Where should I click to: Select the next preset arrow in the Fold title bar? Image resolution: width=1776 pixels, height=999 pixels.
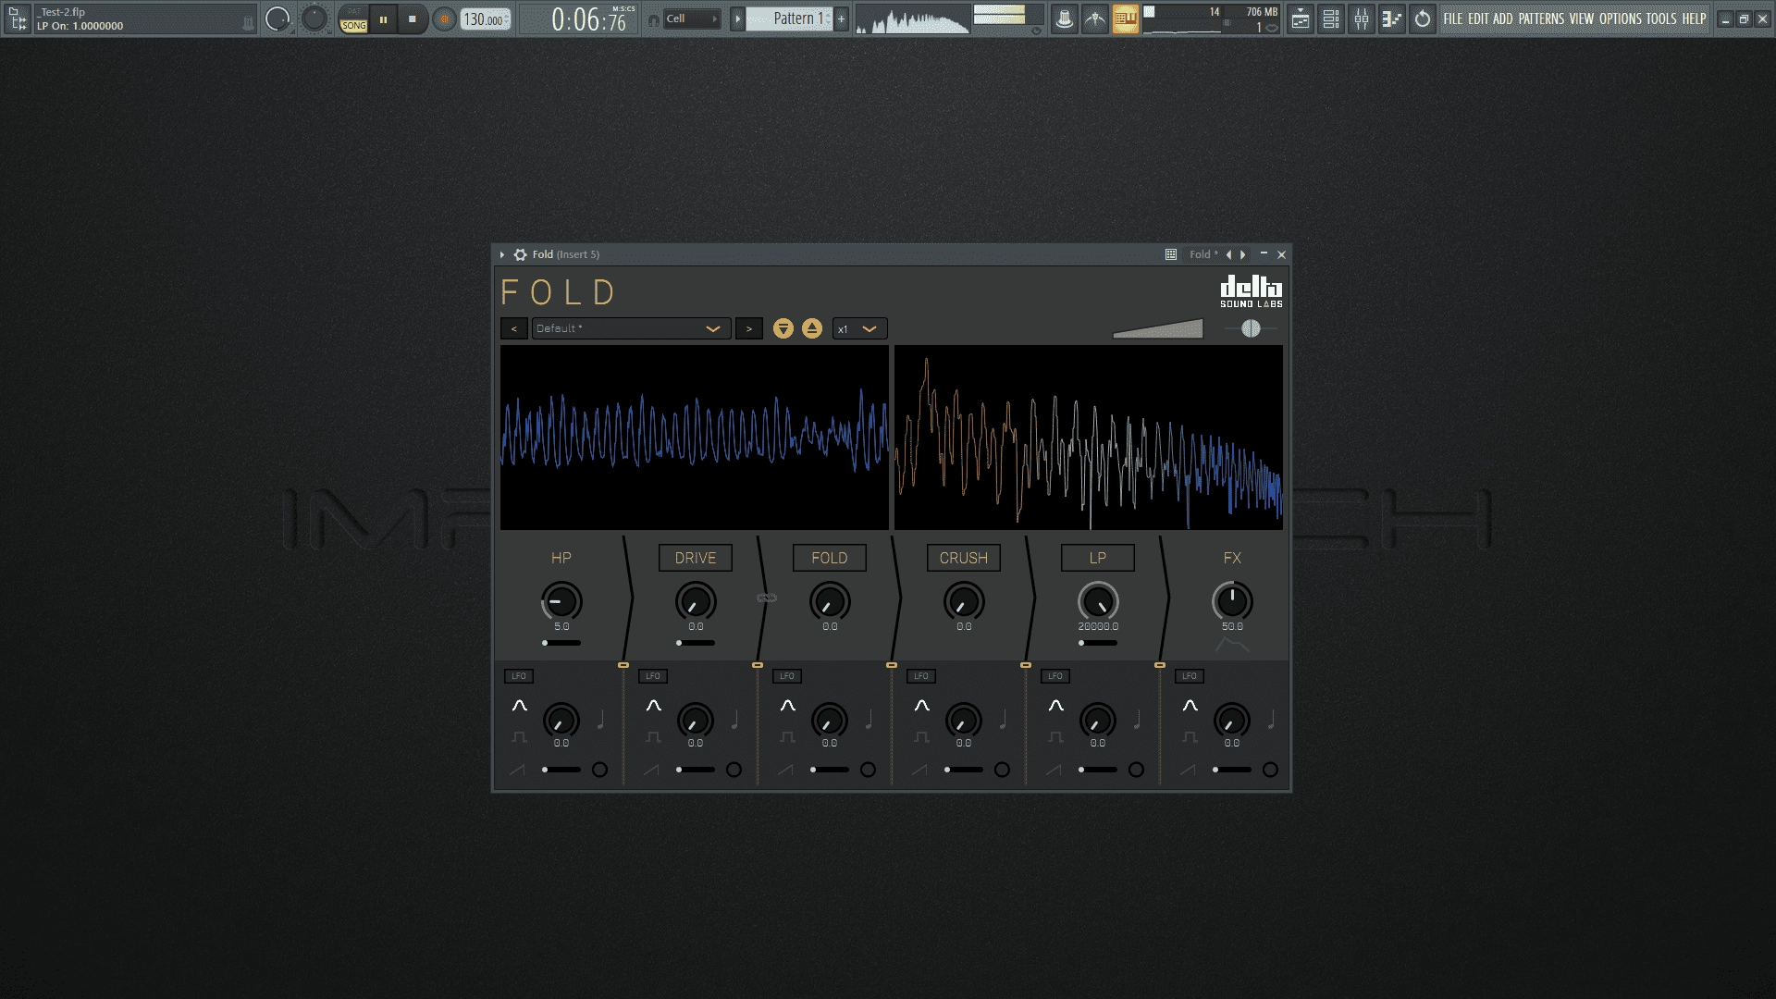coord(1243,254)
